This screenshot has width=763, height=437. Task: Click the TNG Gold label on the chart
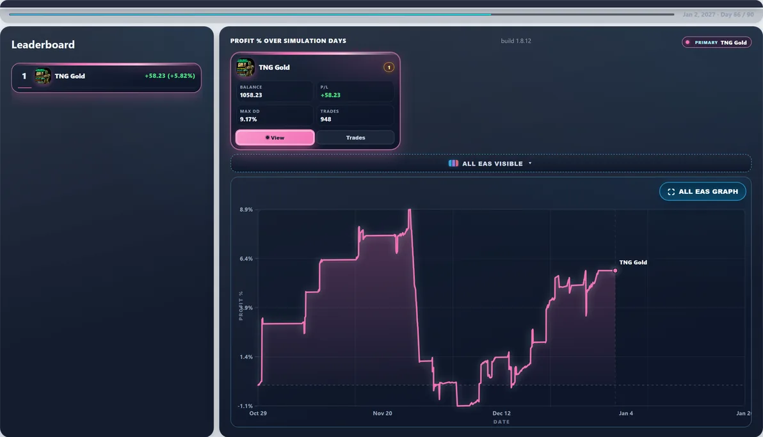(633, 262)
